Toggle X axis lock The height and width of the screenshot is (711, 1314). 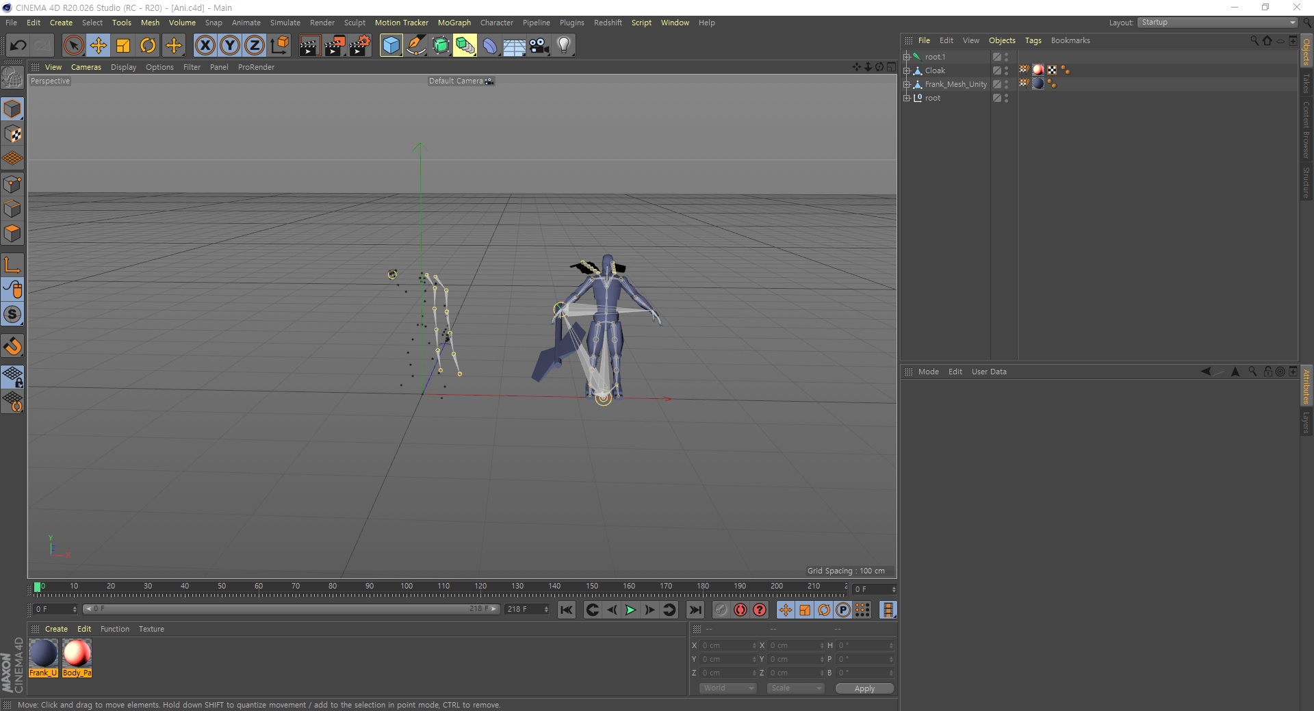[205, 46]
